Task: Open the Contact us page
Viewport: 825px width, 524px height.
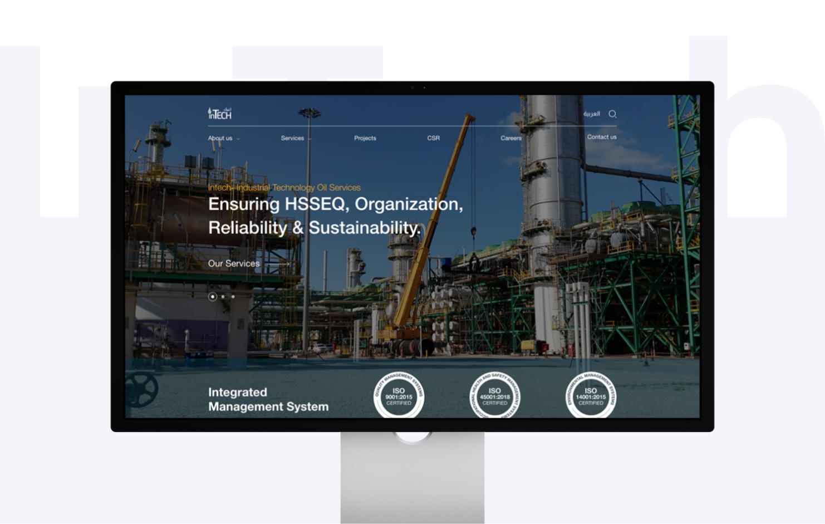Action: tap(601, 137)
